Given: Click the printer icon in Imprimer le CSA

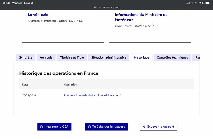Looking at the screenshot, I should tap(42, 127).
